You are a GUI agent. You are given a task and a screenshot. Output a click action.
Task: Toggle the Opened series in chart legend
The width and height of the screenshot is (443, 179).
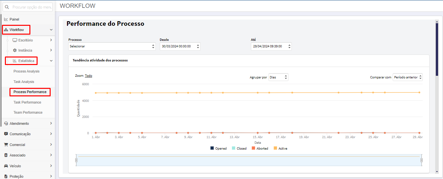[x=219, y=148]
